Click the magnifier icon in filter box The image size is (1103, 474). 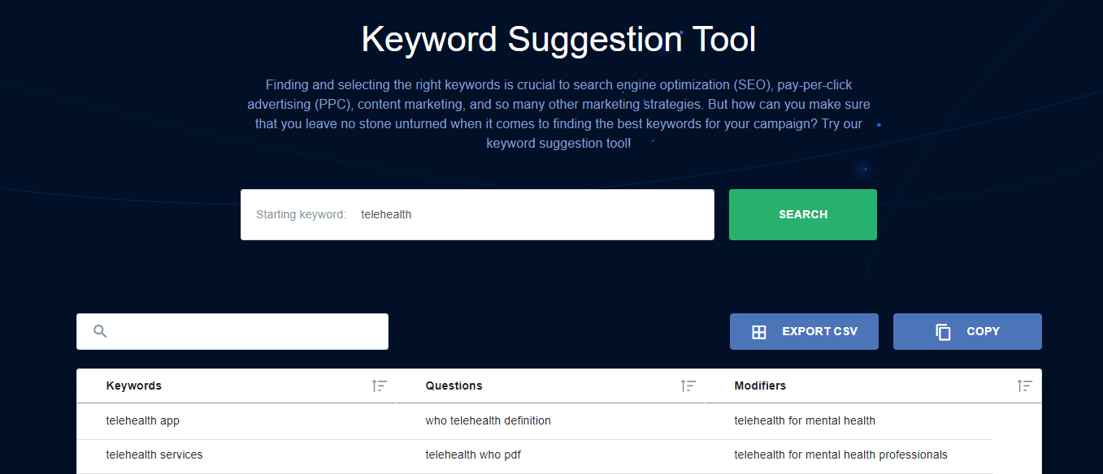100,331
